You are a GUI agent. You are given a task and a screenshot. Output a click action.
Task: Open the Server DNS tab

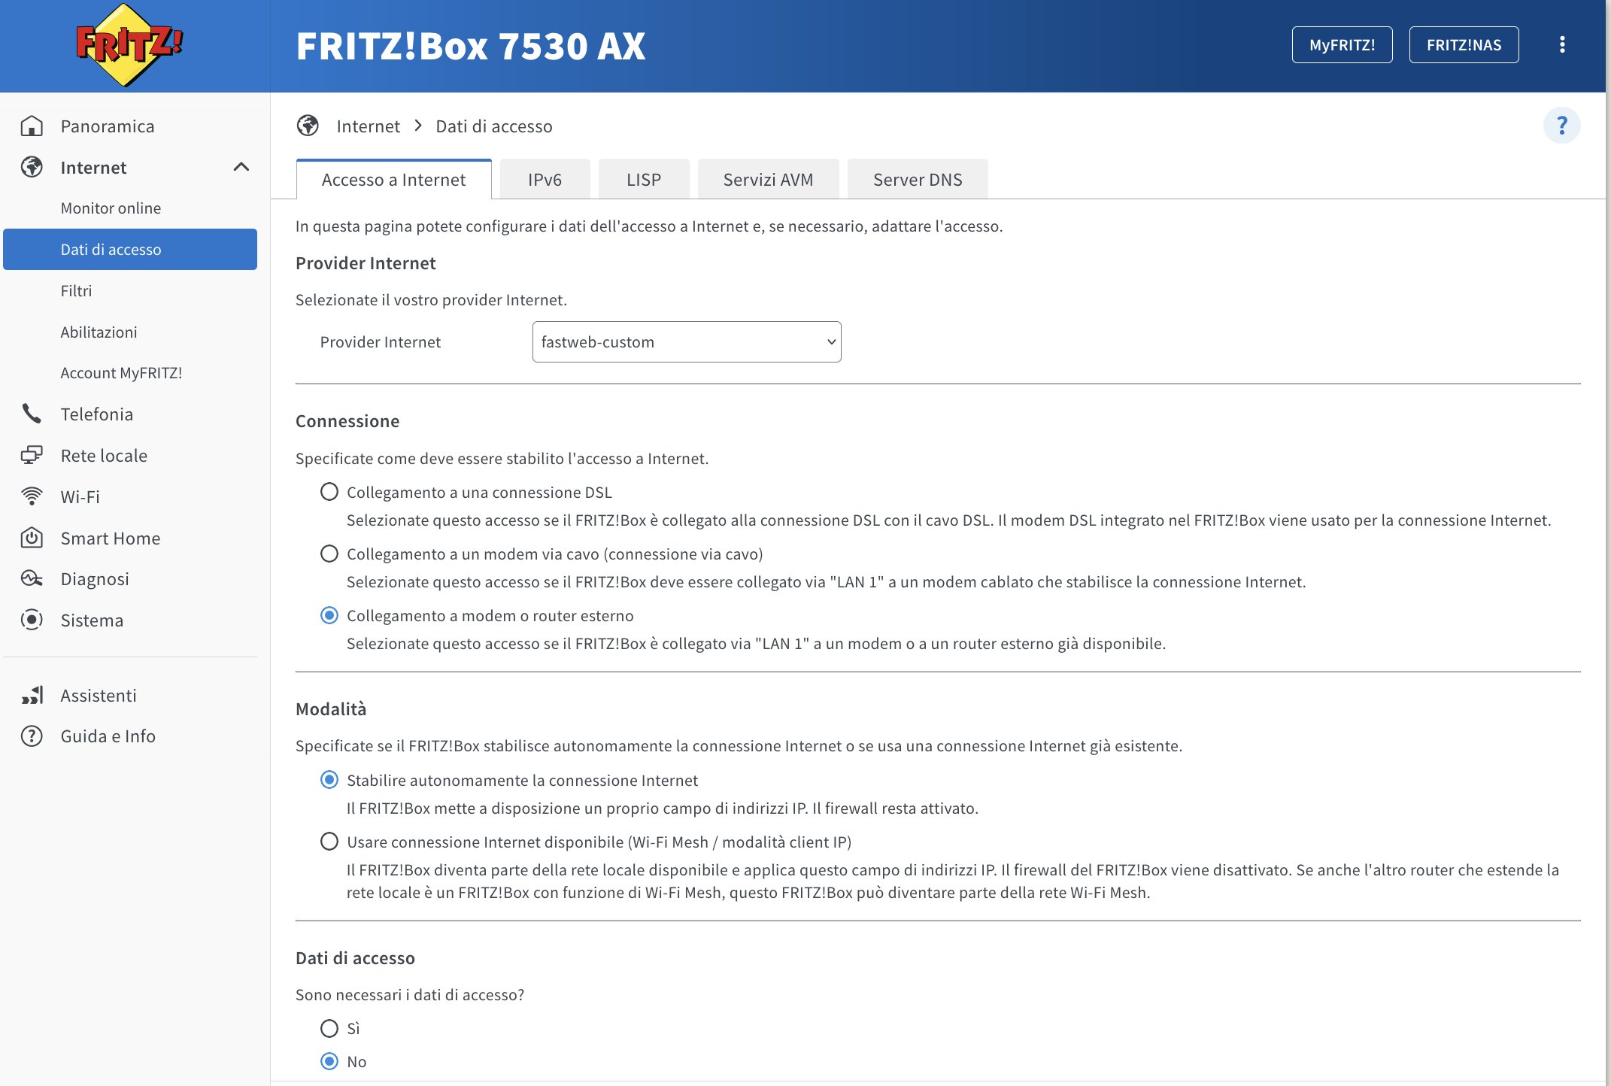pyautogui.click(x=917, y=180)
